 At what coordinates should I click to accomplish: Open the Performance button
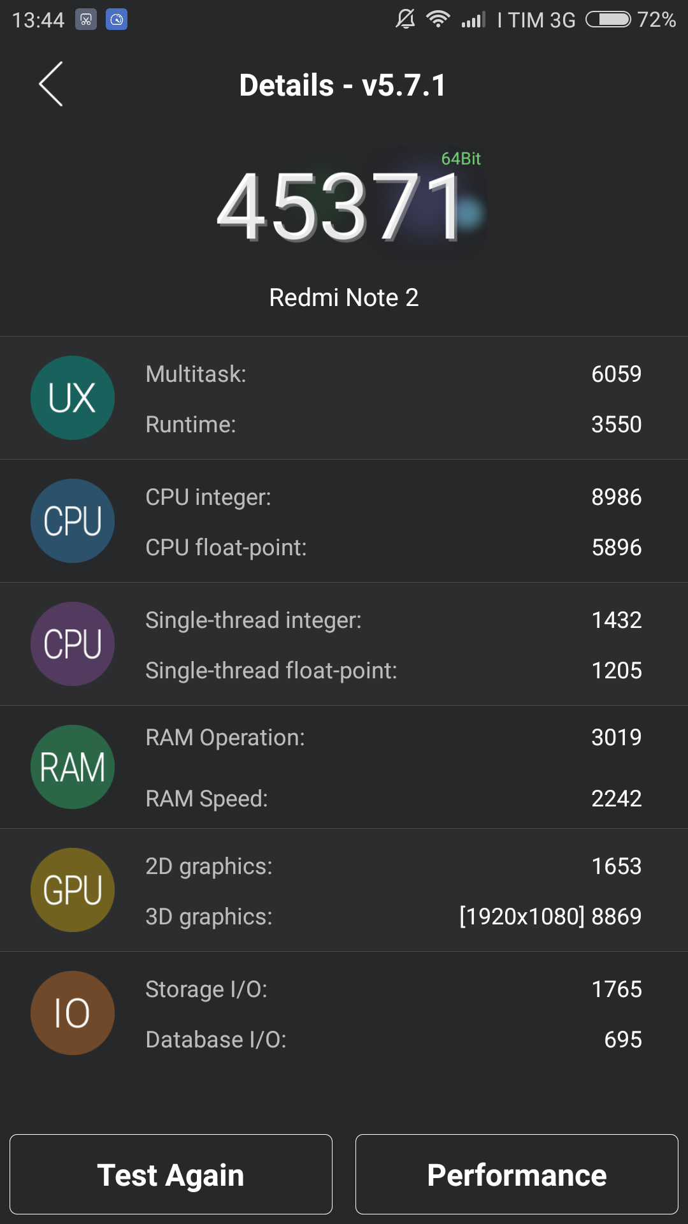click(x=517, y=1174)
